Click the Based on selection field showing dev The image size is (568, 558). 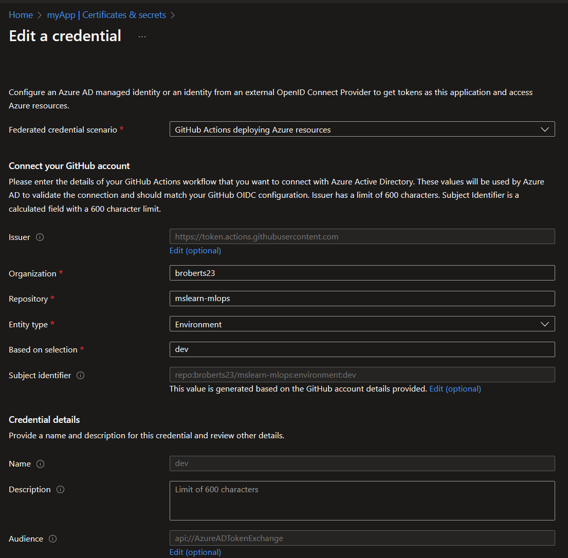[362, 349]
